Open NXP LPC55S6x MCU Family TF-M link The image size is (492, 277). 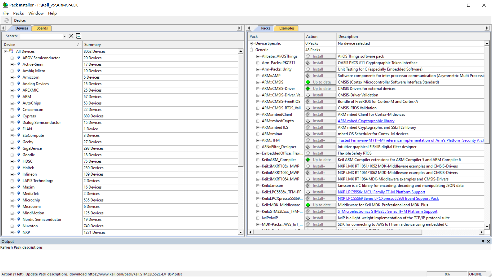[x=381, y=192]
